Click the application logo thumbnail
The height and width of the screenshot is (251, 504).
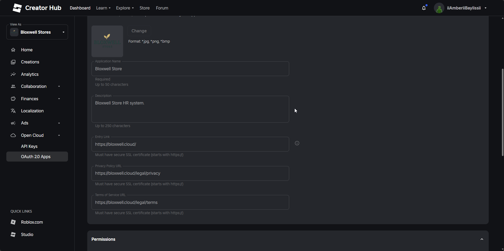pyautogui.click(x=107, y=41)
